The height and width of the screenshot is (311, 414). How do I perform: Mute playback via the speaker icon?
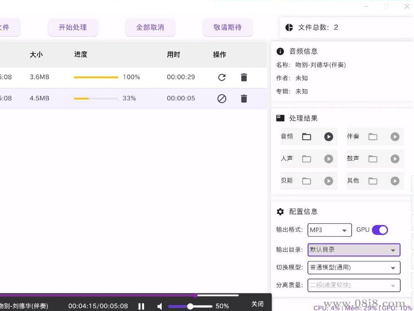pos(160,306)
